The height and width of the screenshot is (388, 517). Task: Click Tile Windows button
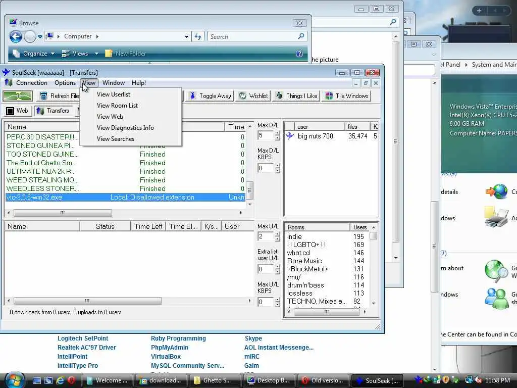click(x=347, y=95)
